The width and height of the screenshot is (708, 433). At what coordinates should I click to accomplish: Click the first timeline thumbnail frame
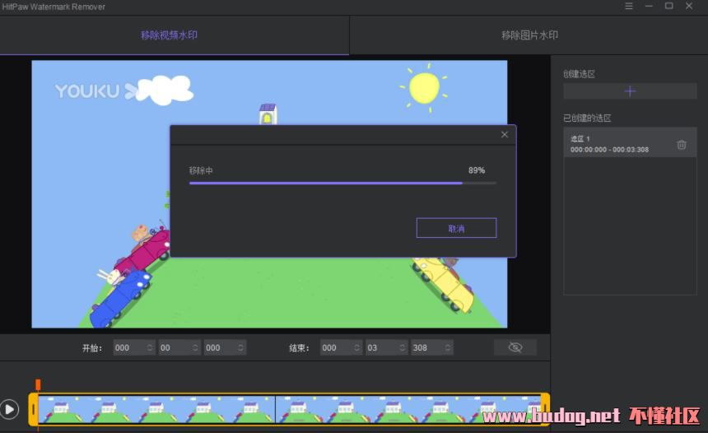point(62,409)
